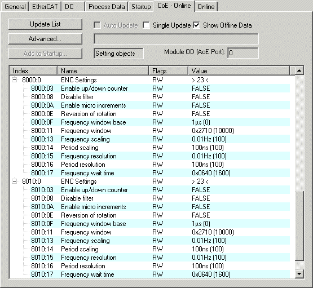Open the Process Data tab
This screenshot has width=313, height=288.
107,7
